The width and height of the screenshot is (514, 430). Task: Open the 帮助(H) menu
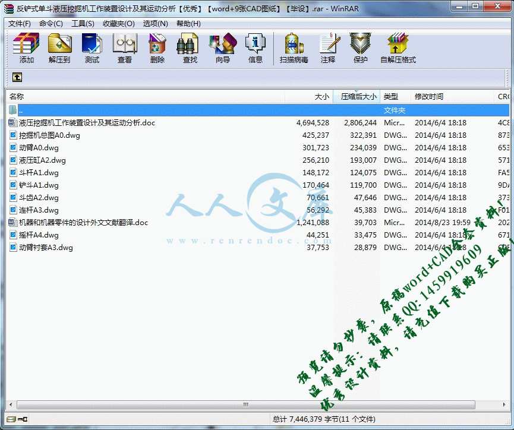point(188,24)
